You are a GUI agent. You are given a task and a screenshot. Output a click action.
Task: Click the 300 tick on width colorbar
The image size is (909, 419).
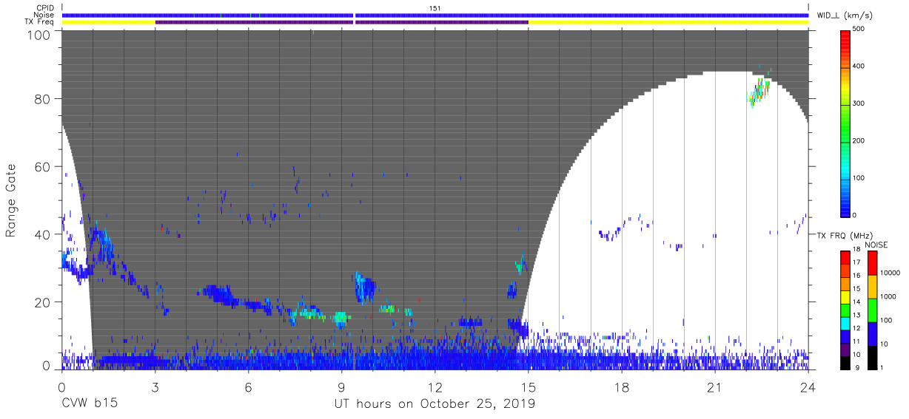coord(860,103)
